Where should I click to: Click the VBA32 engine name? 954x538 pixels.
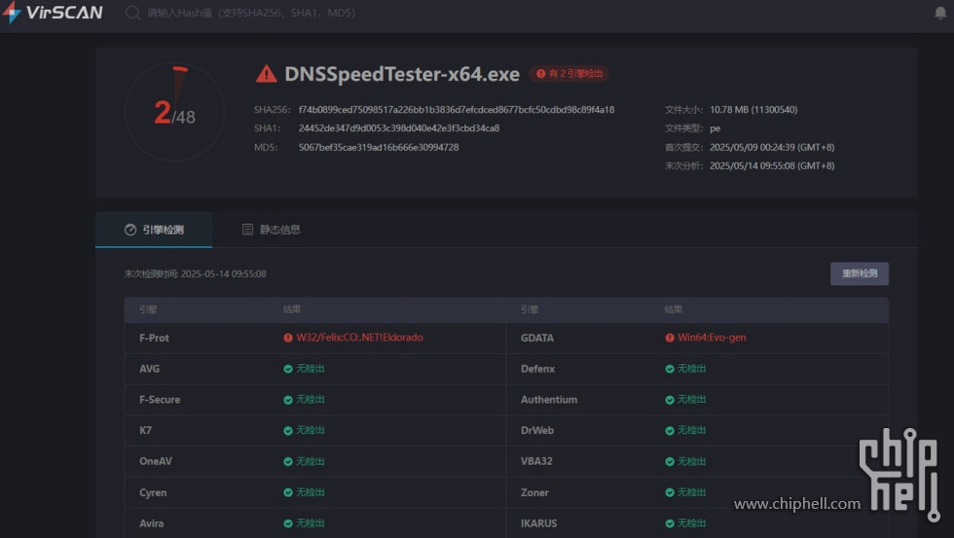(x=536, y=461)
